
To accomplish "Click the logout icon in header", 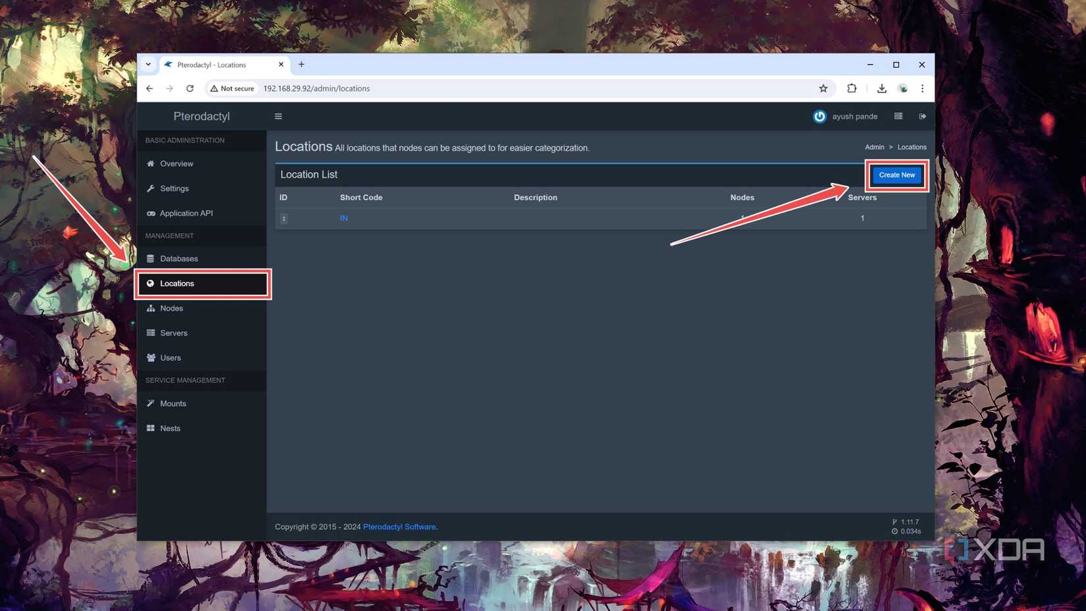I will 923,117.
